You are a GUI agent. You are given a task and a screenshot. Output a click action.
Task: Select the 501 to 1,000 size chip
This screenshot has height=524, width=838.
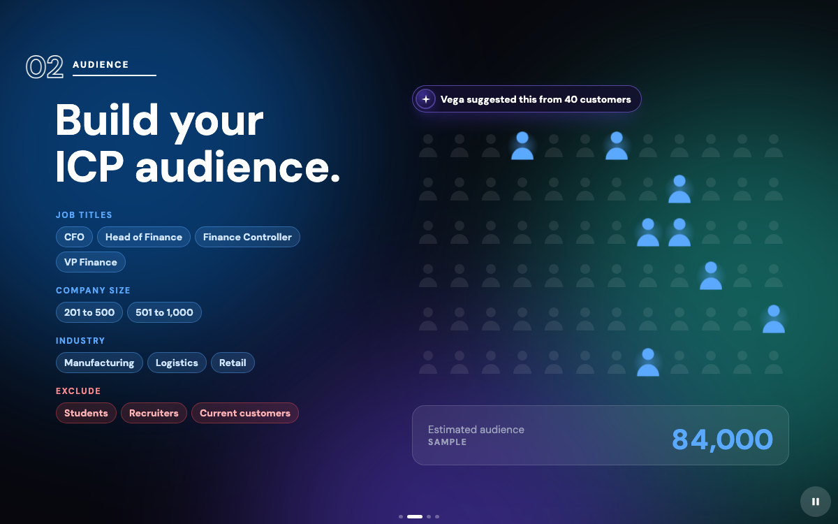click(x=164, y=312)
